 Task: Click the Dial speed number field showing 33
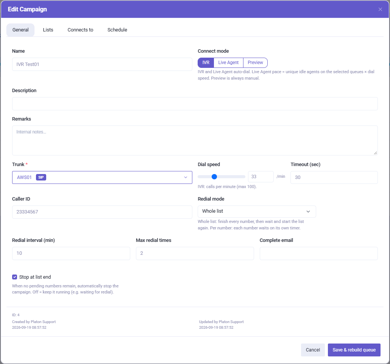pyautogui.click(x=261, y=177)
